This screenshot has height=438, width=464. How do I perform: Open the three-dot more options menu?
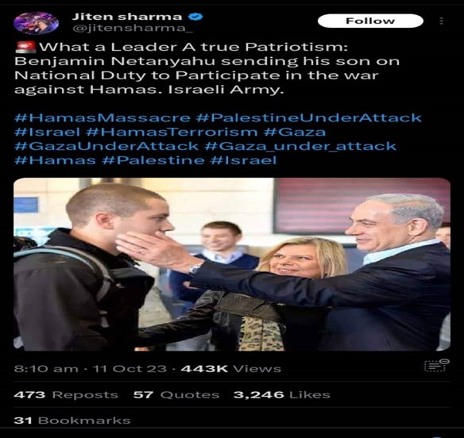(x=441, y=21)
